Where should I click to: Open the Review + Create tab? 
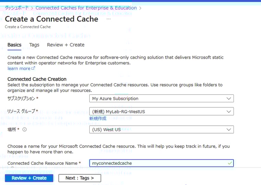pos(66,45)
